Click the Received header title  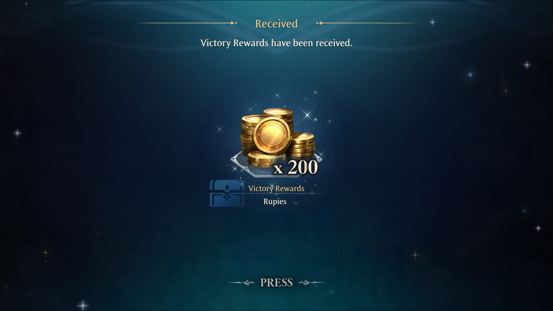point(276,24)
